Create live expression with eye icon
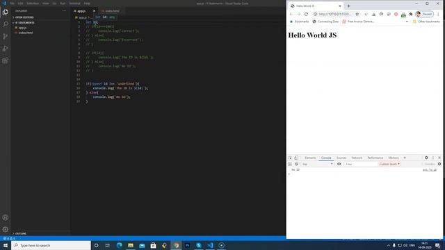Screen dimensions: 445x250 (x=339, y=164)
